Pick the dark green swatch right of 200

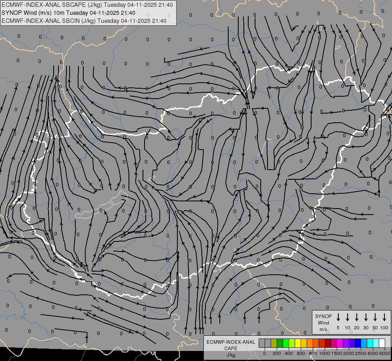280,343
